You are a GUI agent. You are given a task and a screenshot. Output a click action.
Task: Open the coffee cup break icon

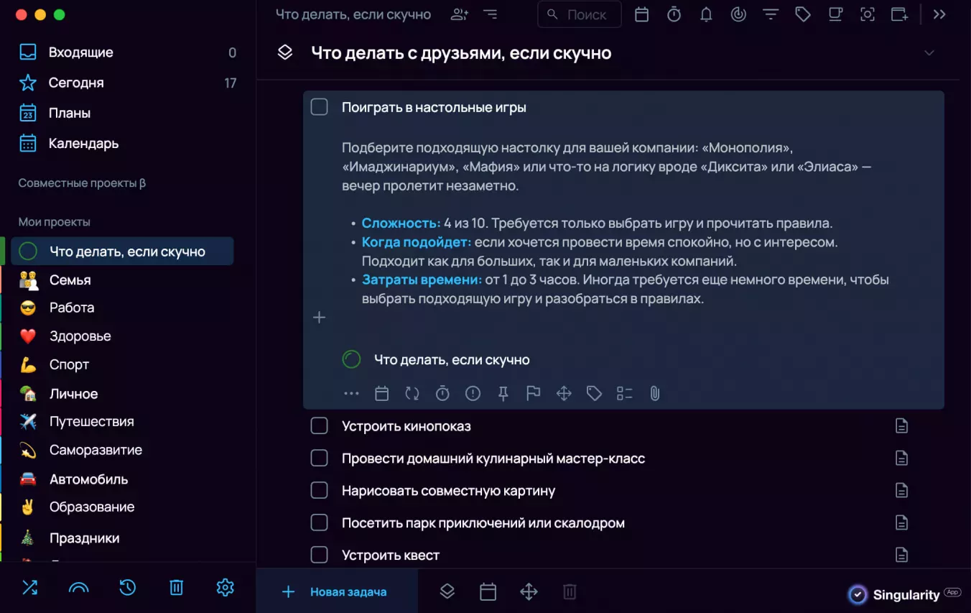[835, 14]
